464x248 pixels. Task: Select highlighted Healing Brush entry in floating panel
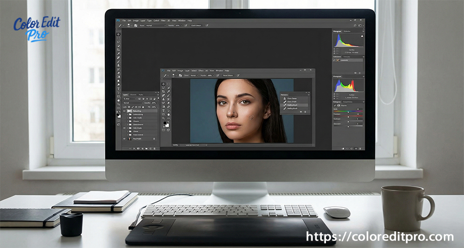(x=294, y=105)
